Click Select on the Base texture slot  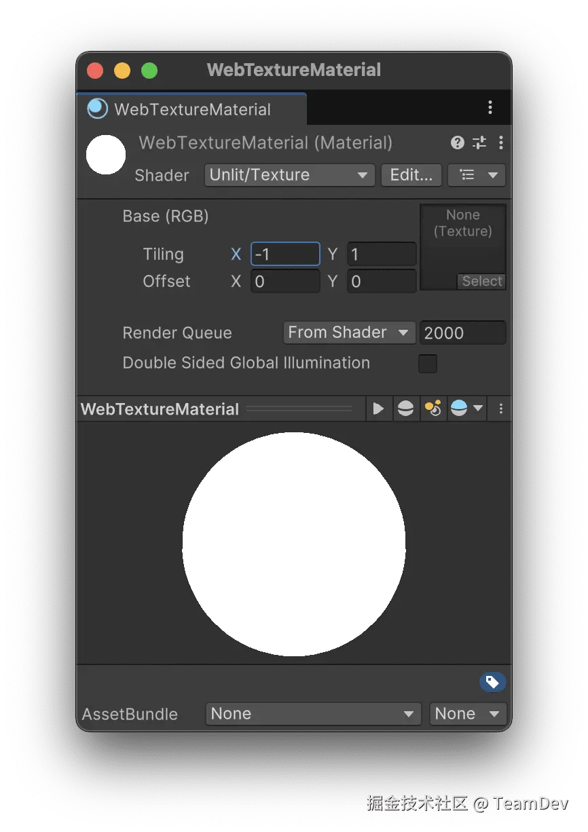482,281
